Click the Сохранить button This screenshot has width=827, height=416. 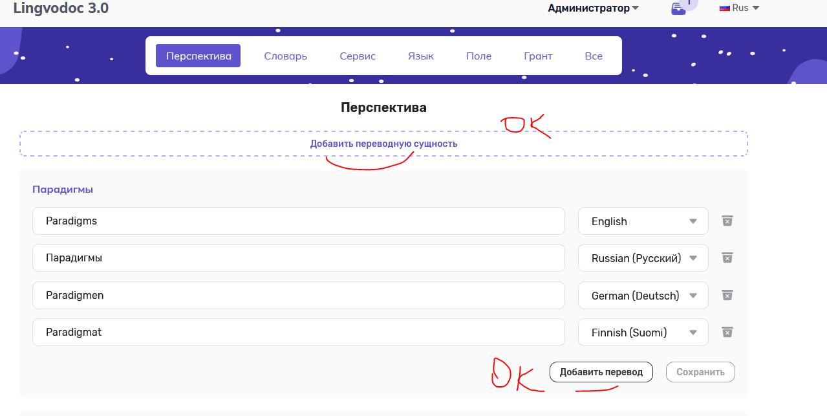pyautogui.click(x=700, y=371)
